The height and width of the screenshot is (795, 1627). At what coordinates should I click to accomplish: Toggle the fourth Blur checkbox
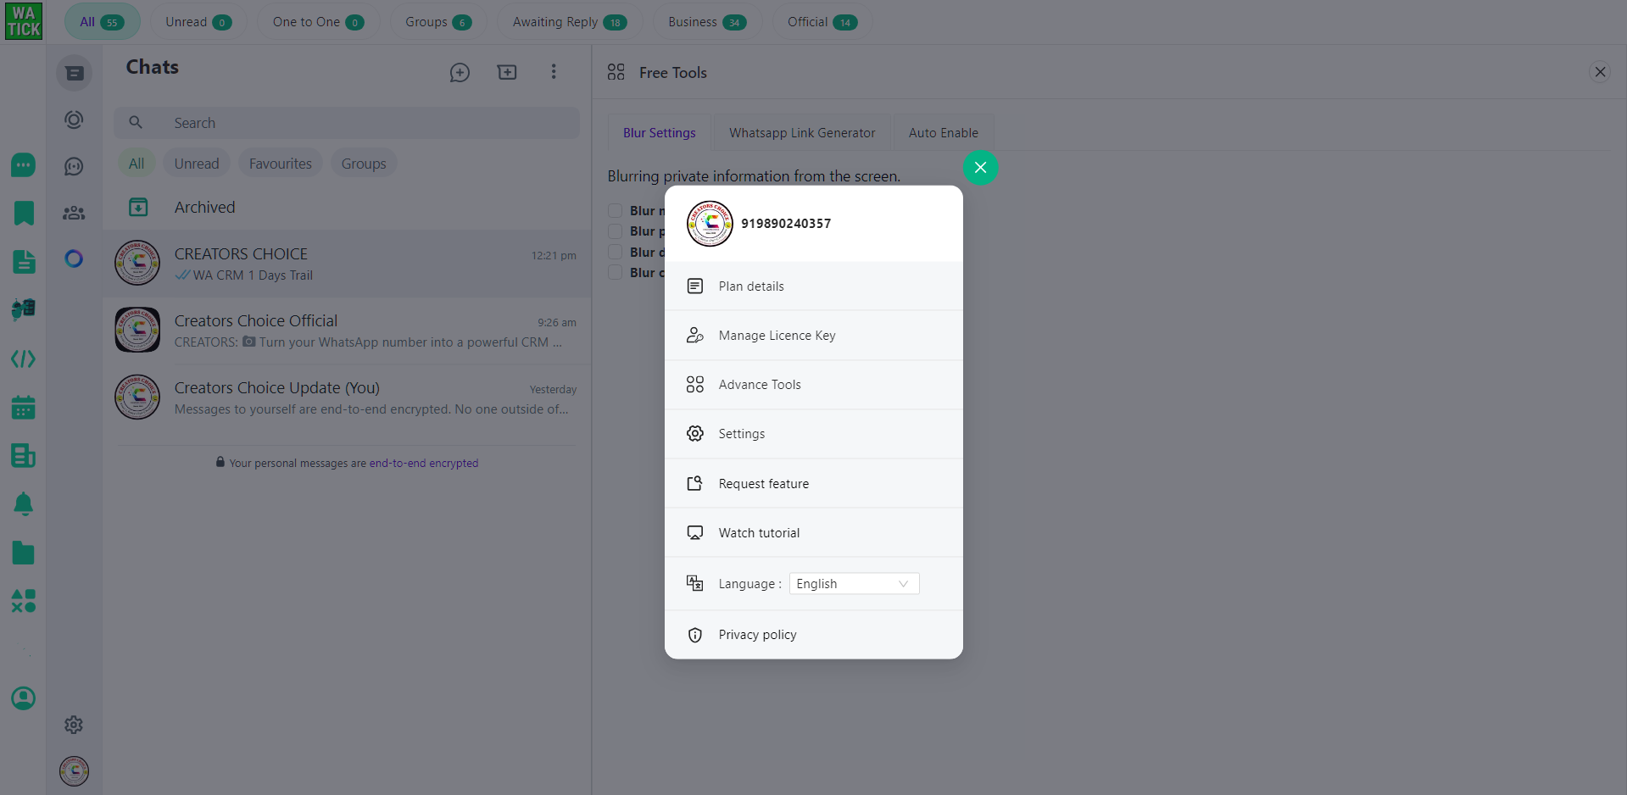(x=616, y=273)
